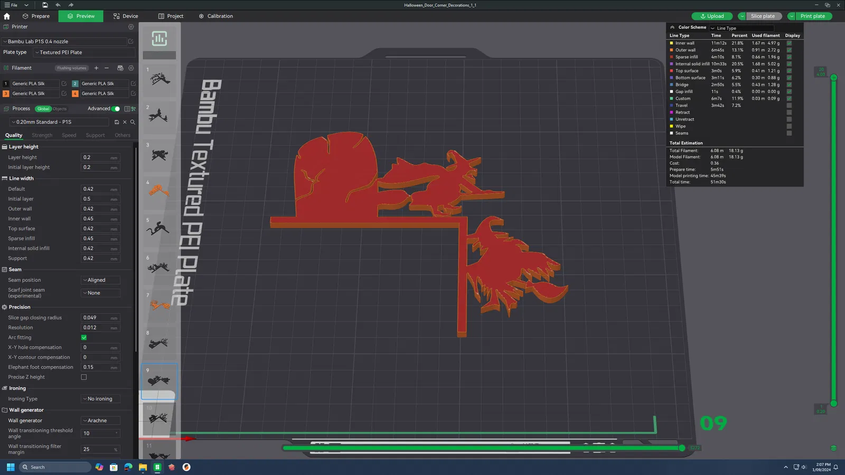Switch to the Device tab

click(x=126, y=16)
